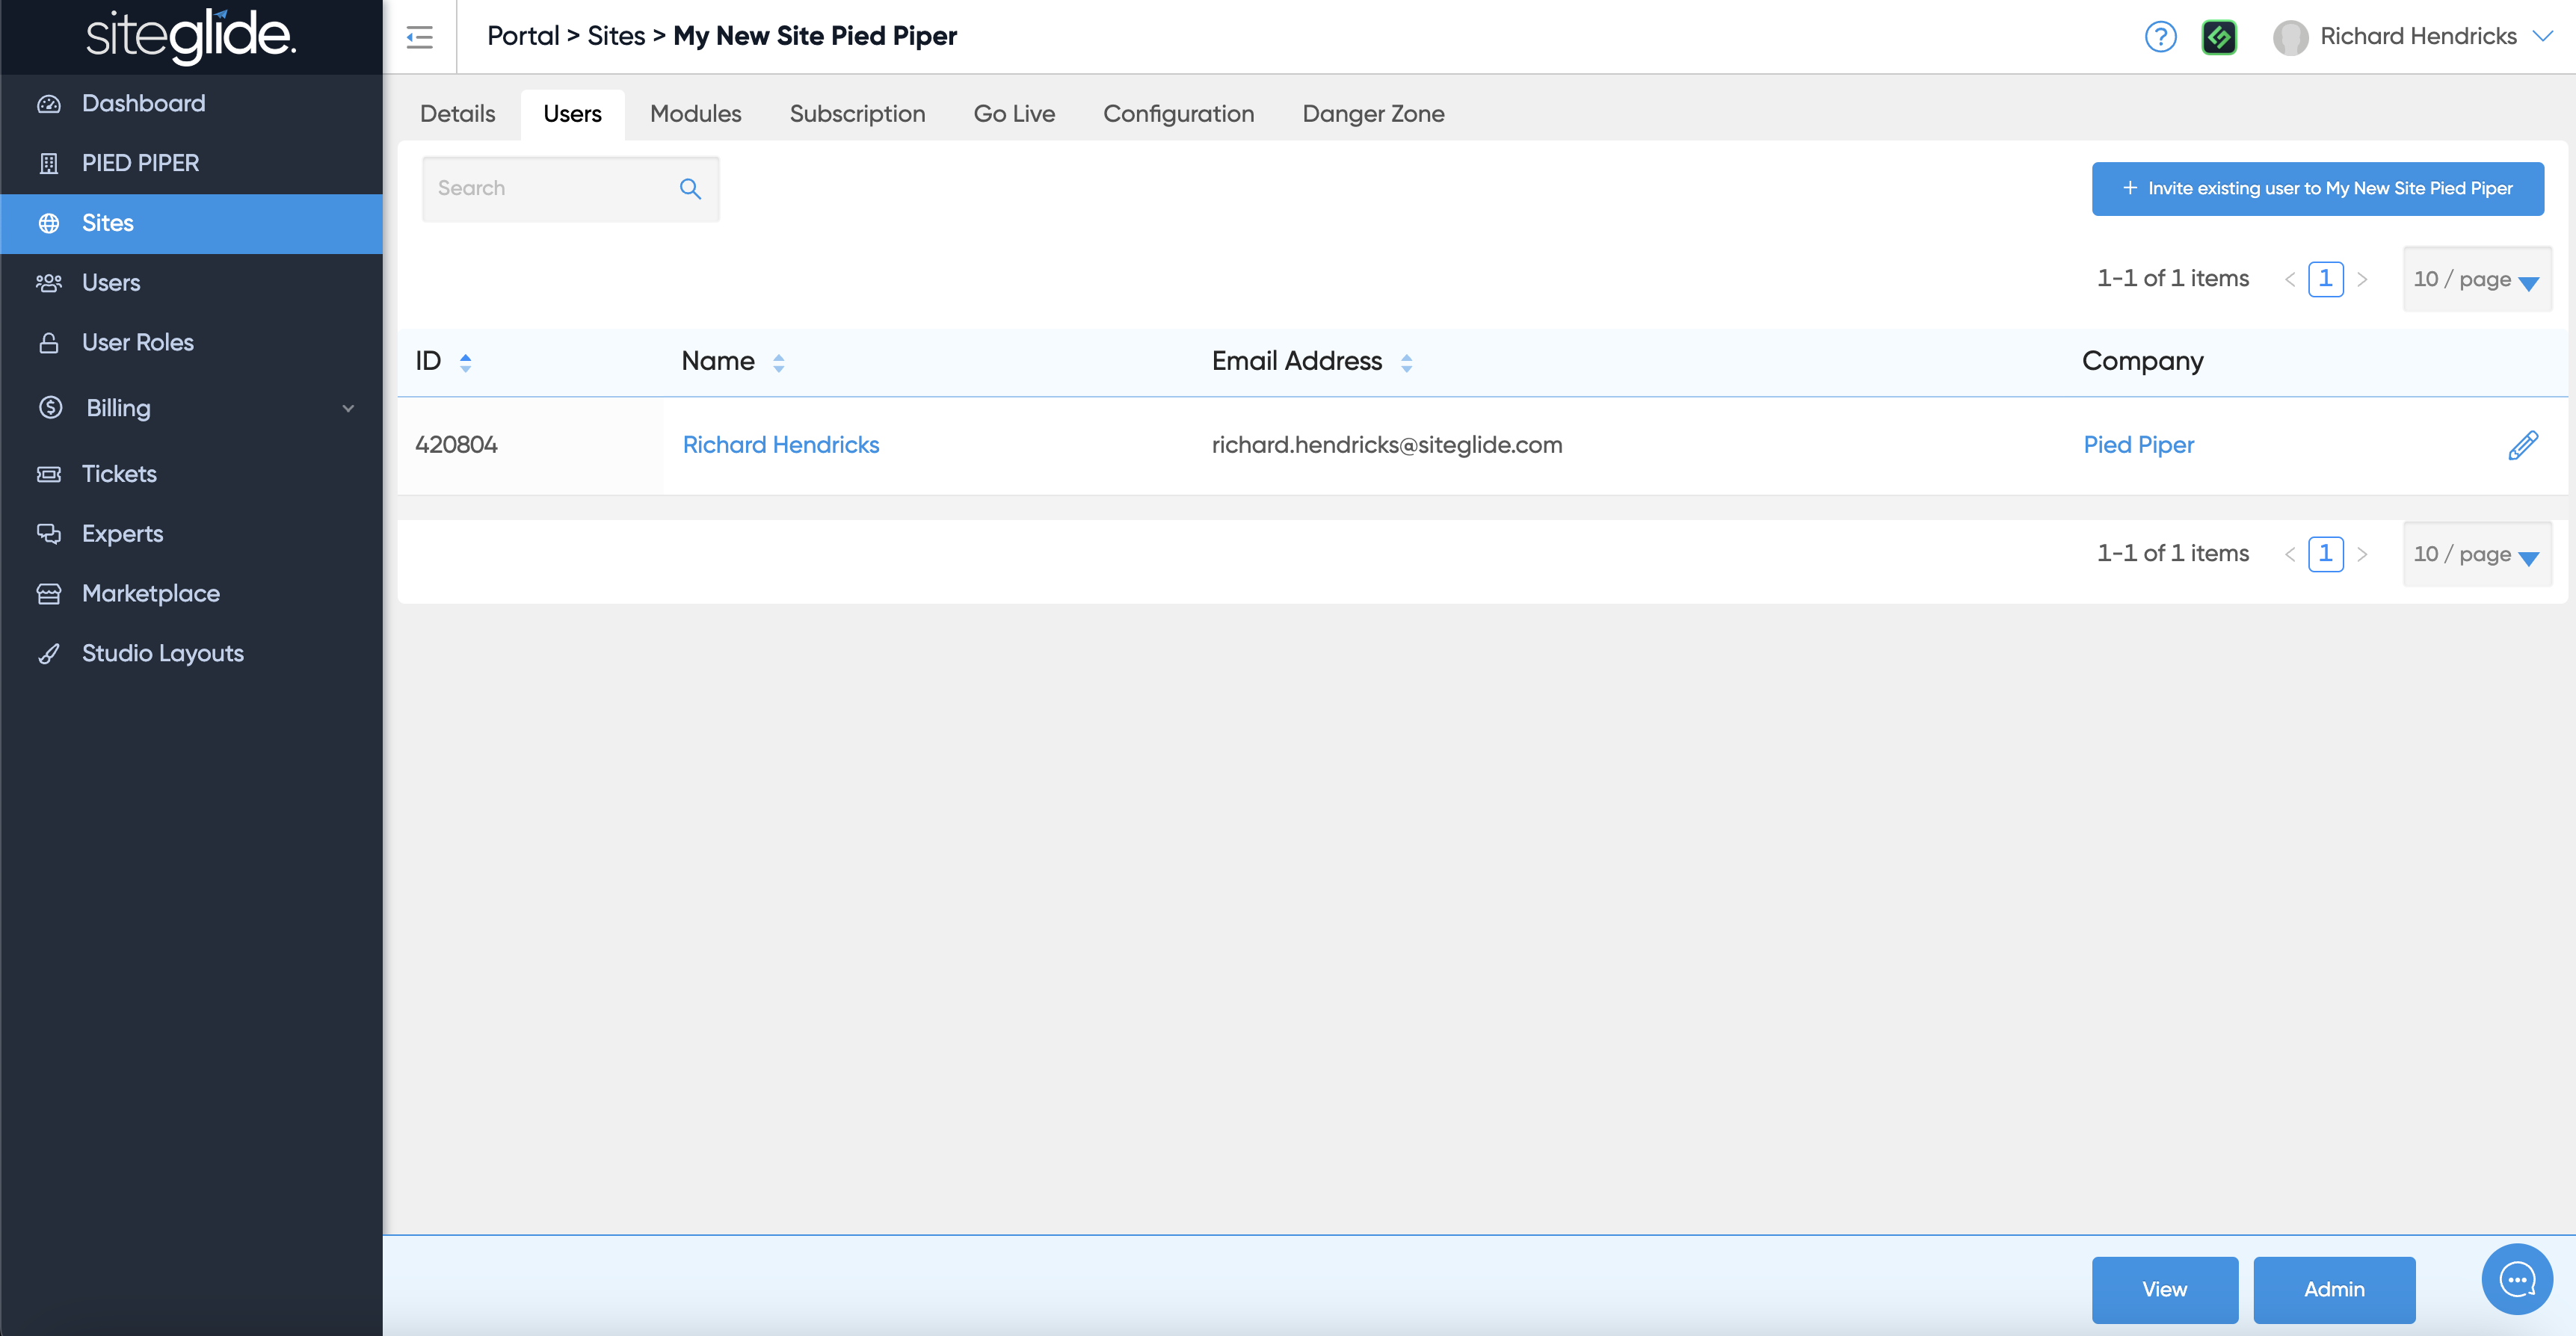Open the top 10 / page dropdown
Viewport: 2576px width, 1336px height.
pyautogui.click(x=2476, y=279)
